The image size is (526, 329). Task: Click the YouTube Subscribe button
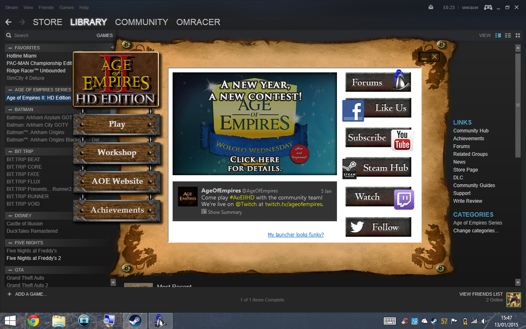pos(379,139)
